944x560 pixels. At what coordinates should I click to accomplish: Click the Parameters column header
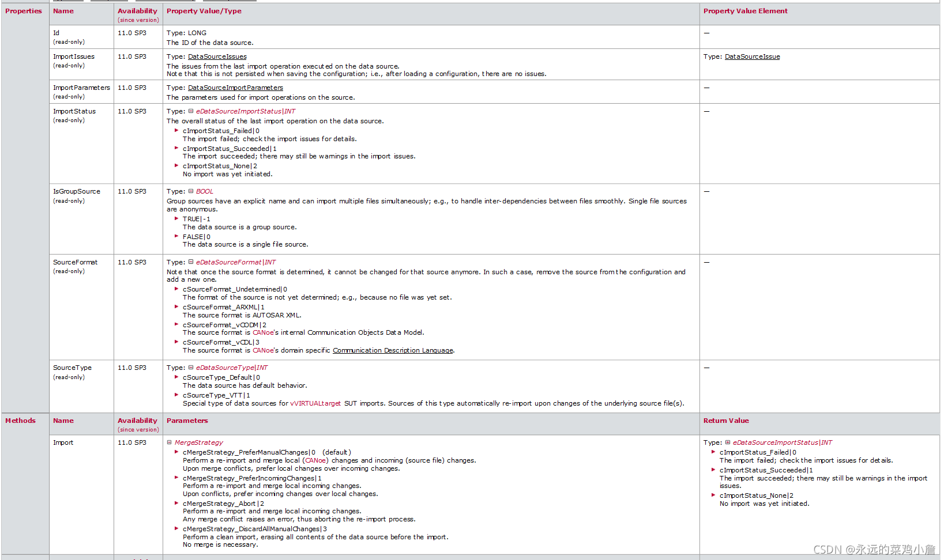pos(187,421)
